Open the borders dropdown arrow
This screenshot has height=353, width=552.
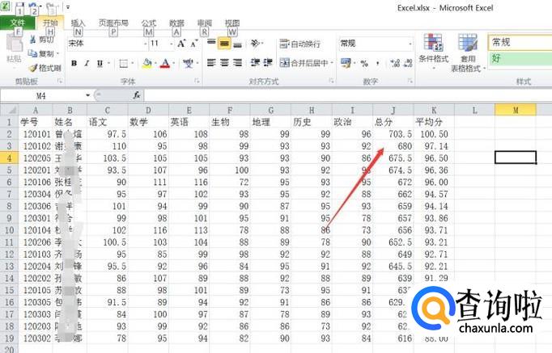133,64
